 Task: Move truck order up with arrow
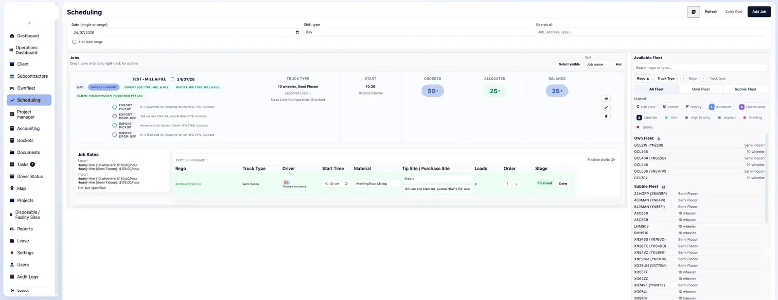click(508, 184)
